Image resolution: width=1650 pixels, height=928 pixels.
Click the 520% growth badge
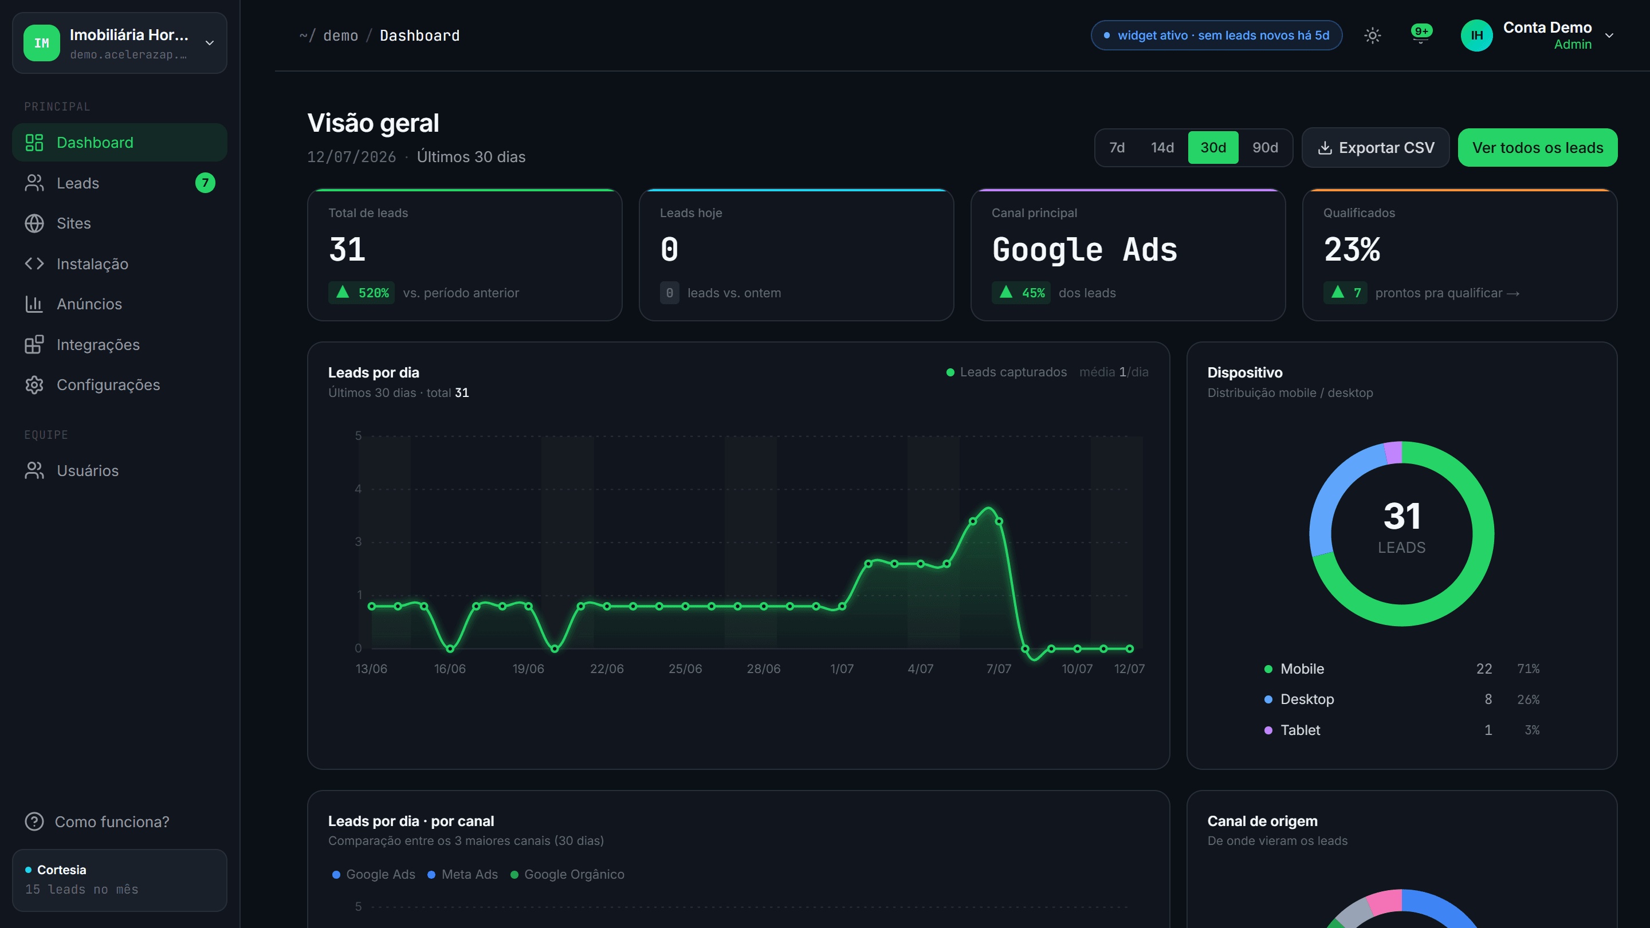click(362, 293)
